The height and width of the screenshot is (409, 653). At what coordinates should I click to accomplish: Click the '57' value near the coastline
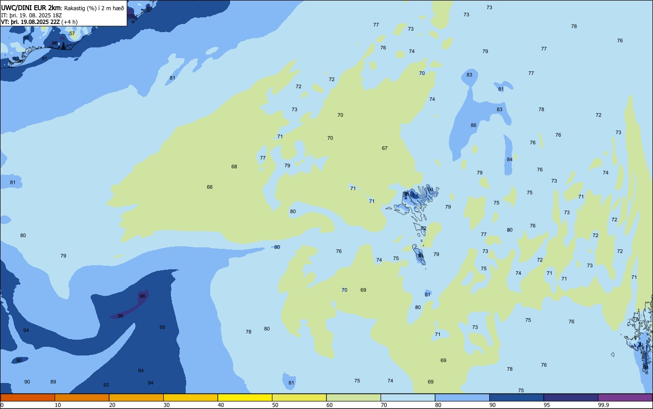72,34
